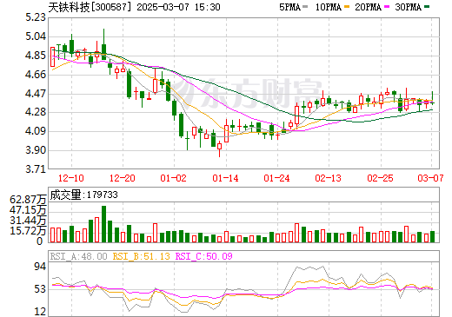Click the gray 5PMA color marker
452x317 pixels.
click(305, 6)
